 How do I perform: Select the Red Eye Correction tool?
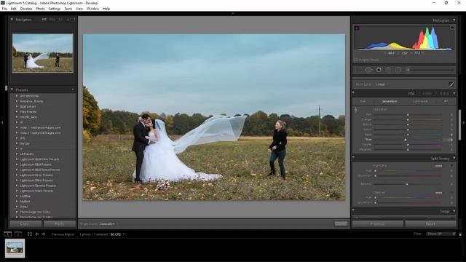point(379,70)
